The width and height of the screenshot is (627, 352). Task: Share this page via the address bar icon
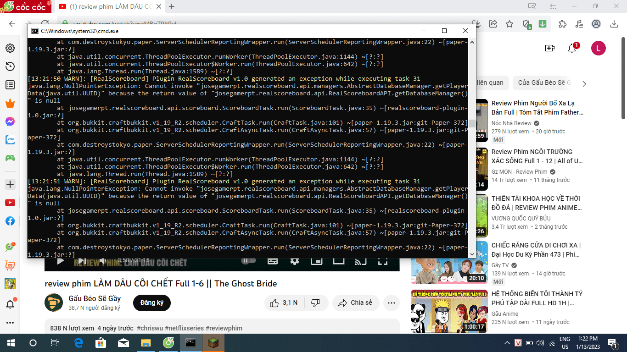coord(493,24)
